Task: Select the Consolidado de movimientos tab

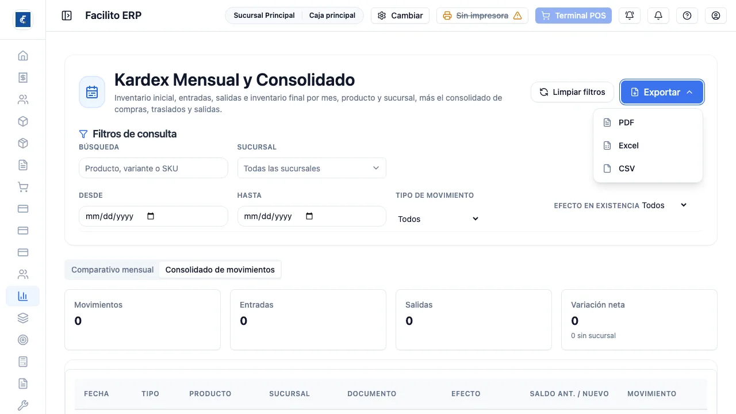Action: tap(220, 270)
